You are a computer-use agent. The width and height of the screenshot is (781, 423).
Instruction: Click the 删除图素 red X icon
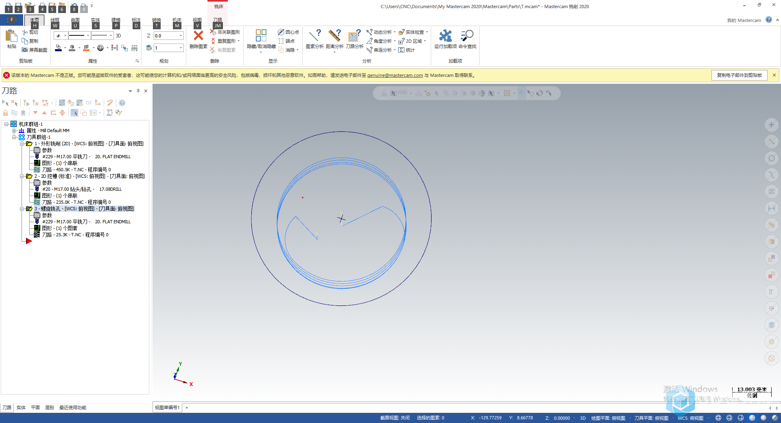tap(198, 36)
